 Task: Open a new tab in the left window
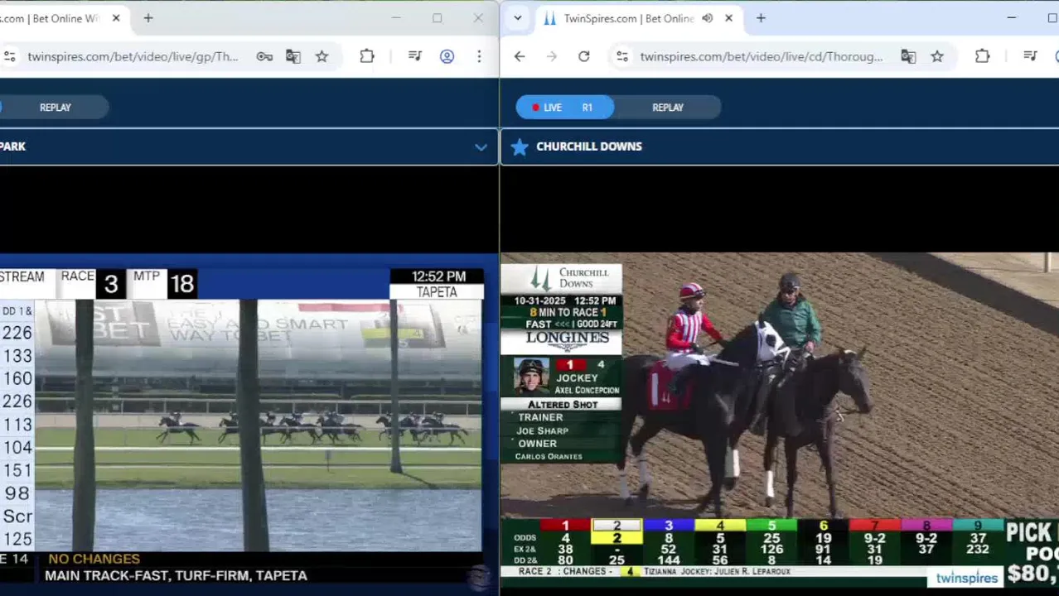[148, 18]
